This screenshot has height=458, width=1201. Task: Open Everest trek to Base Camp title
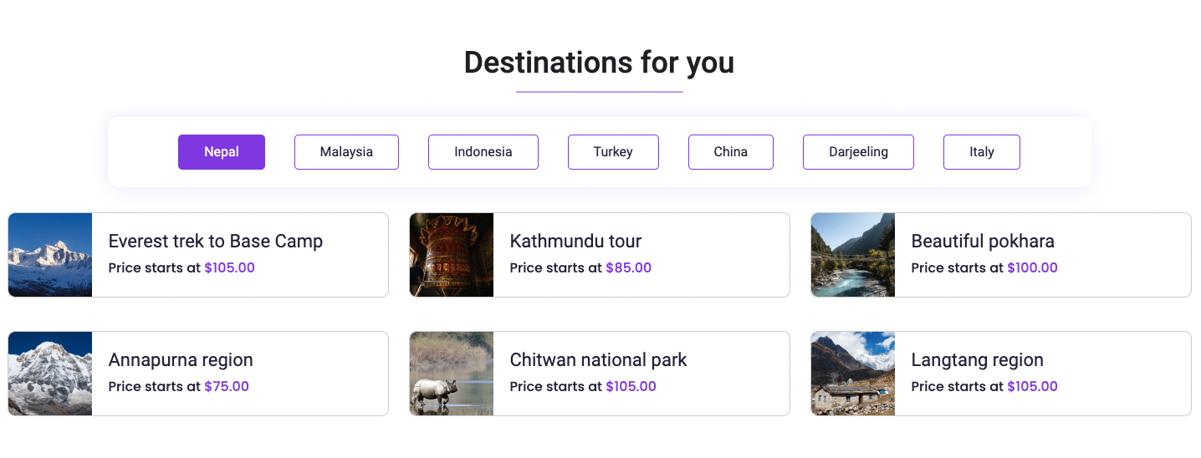click(216, 242)
